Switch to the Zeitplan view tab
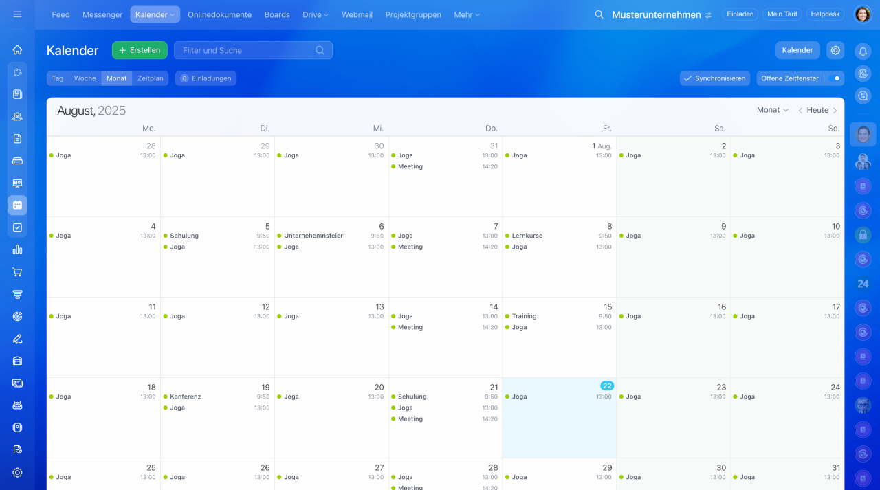This screenshot has height=490, width=880. (x=151, y=78)
